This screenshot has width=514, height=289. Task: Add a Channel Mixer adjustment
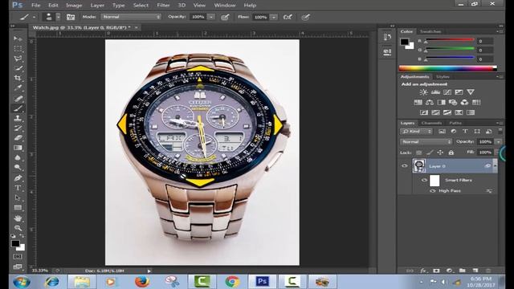(464, 102)
